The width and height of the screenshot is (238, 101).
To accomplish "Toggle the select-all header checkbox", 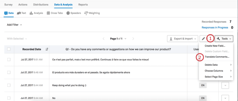I will click(9, 49).
